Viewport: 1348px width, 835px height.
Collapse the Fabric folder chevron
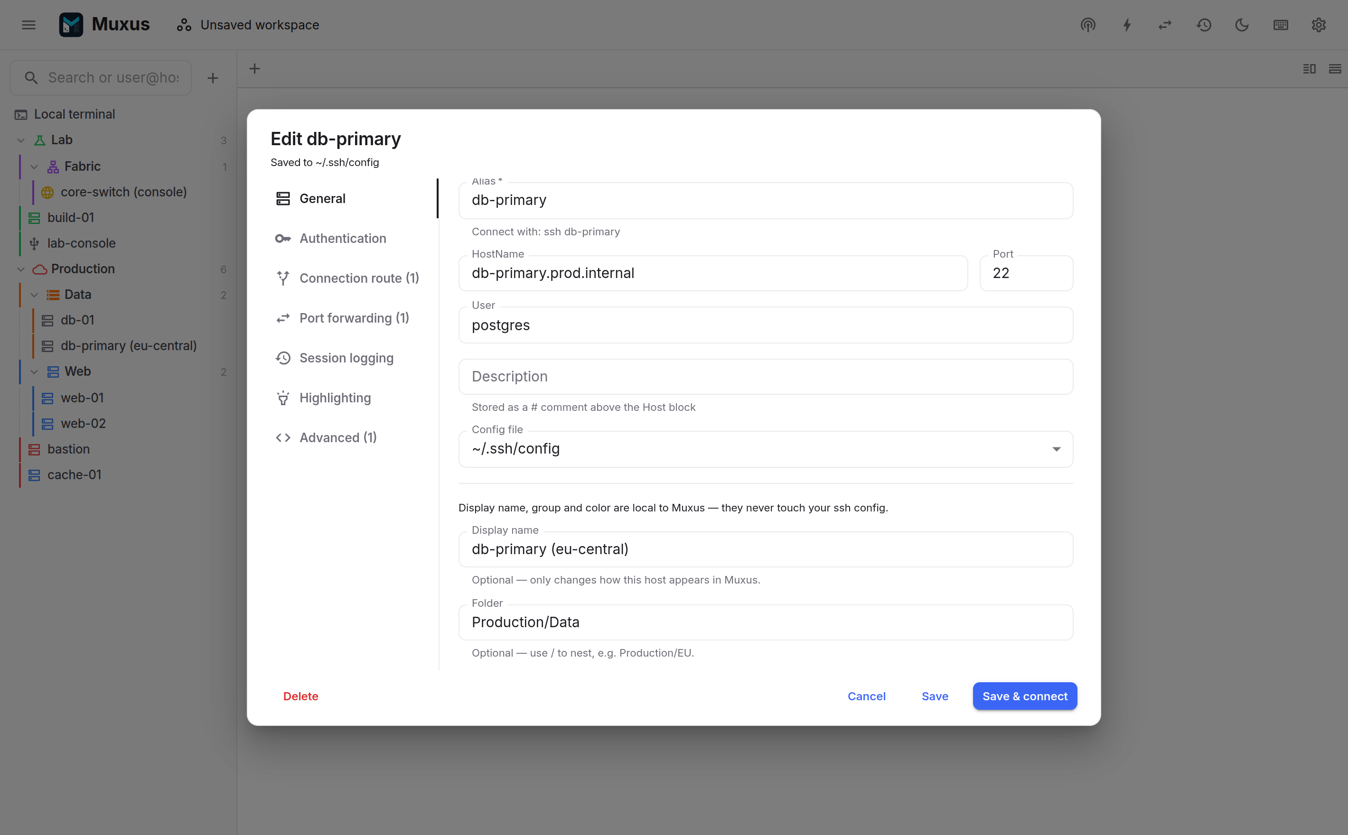tap(34, 167)
